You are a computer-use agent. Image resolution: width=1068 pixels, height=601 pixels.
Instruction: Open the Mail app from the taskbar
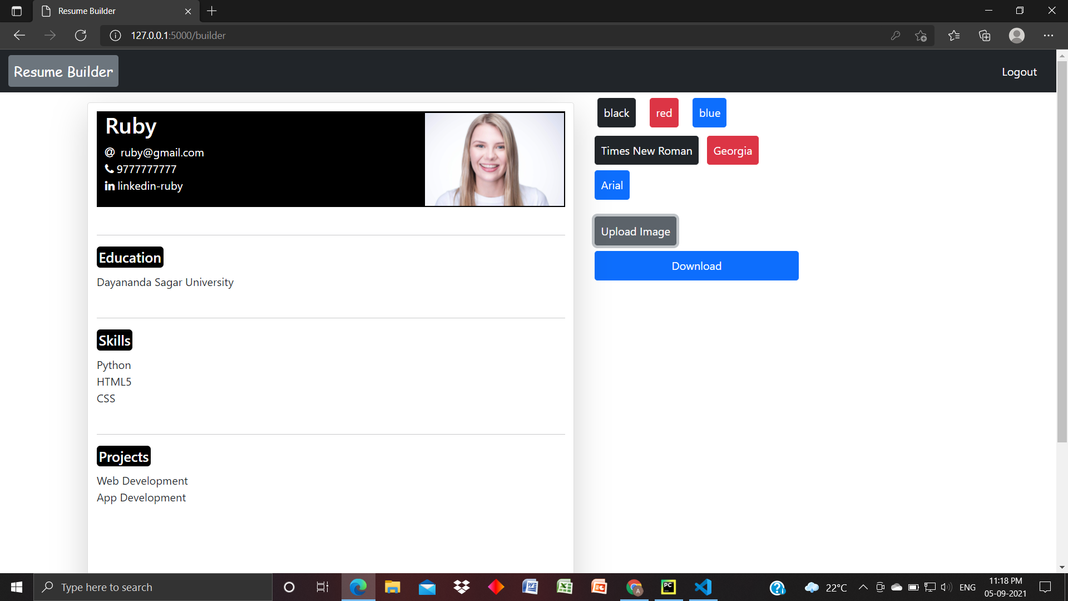pyautogui.click(x=427, y=587)
